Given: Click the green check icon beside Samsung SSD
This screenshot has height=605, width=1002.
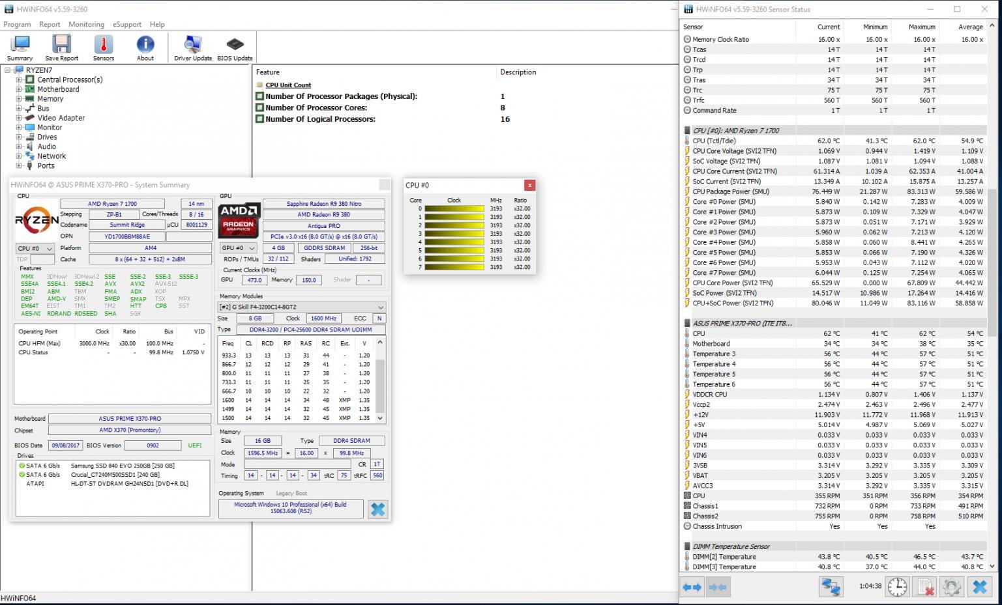Looking at the screenshot, I should (x=22, y=466).
